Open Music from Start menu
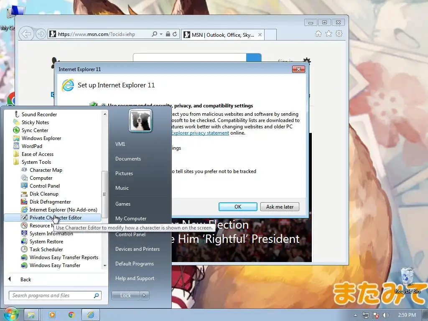 (x=122, y=188)
